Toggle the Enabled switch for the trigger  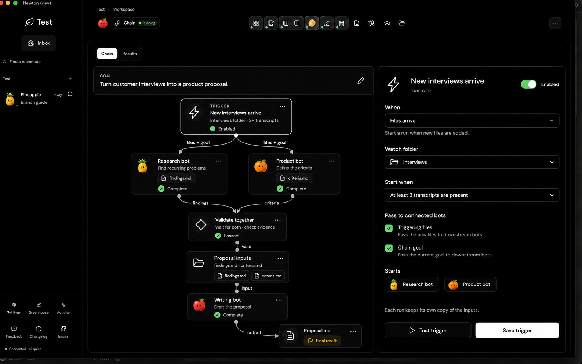(528, 84)
